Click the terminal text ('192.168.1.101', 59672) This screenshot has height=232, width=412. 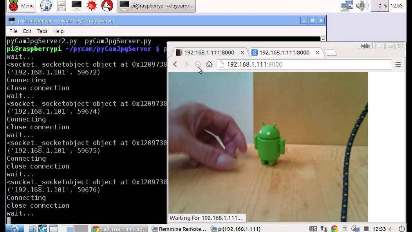54,72
